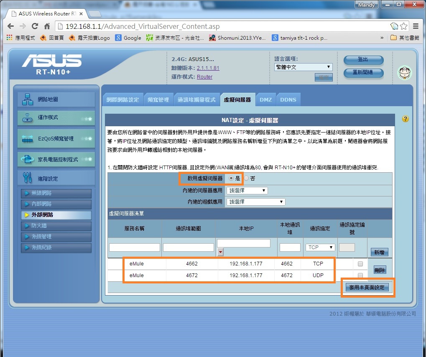The image size is (426, 357).
Task: Open the 露天拍賣Logo bookmark
Action: coord(89,38)
